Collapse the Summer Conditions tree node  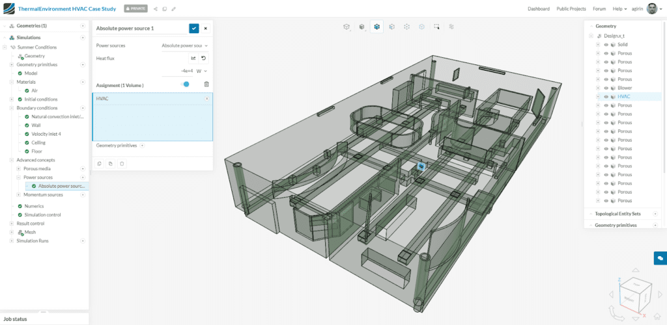pos(5,47)
